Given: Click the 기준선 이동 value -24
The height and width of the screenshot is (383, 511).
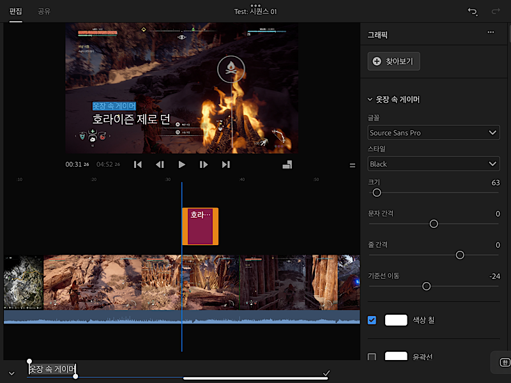Looking at the screenshot, I should point(494,276).
